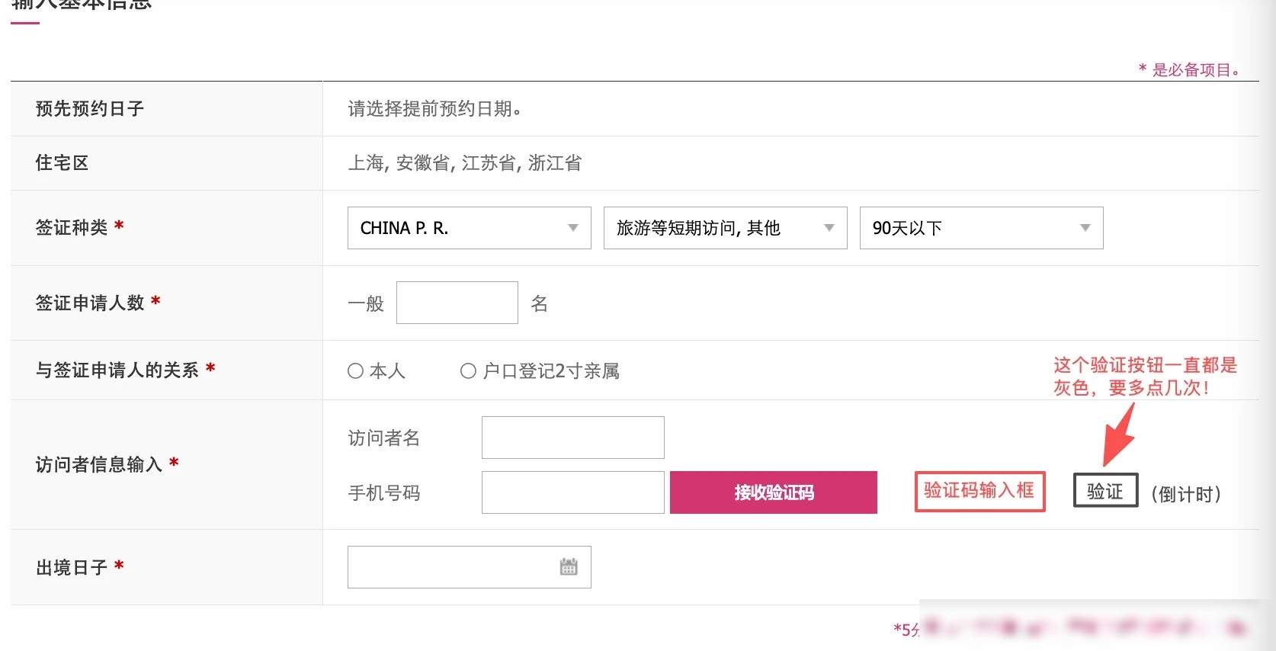The height and width of the screenshot is (651, 1276).
Task: Click the 接收验证码 button
Action: [774, 492]
